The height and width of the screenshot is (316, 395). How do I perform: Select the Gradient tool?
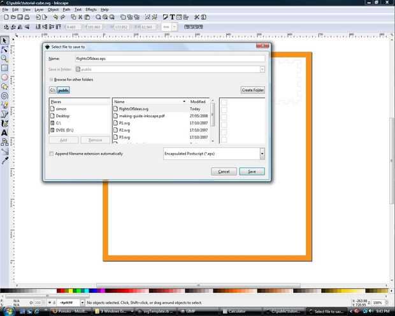point(4,151)
